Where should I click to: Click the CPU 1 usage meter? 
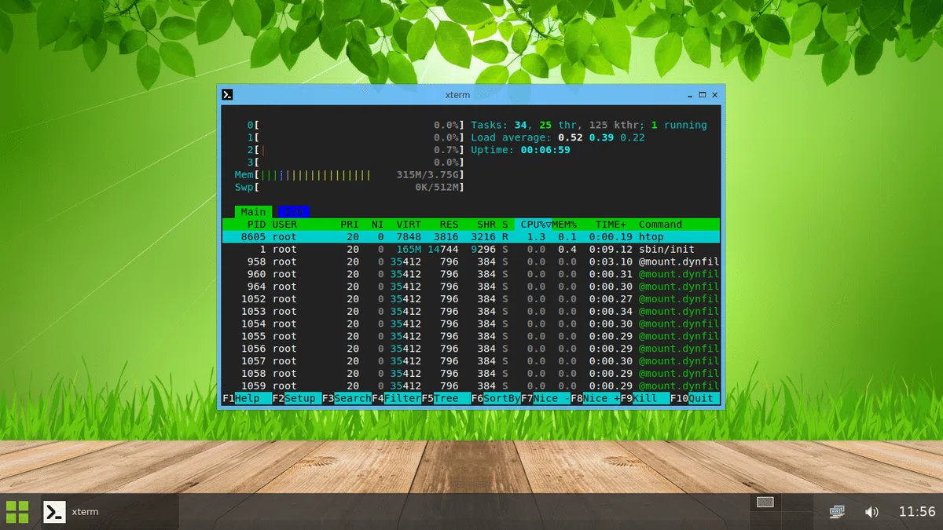pos(356,137)
